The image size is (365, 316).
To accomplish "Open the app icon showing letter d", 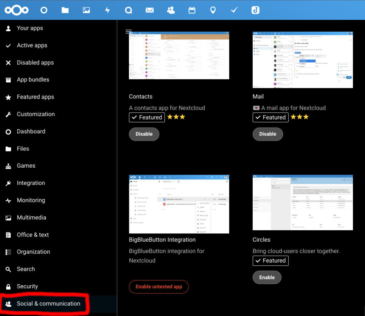I will 255,10.
